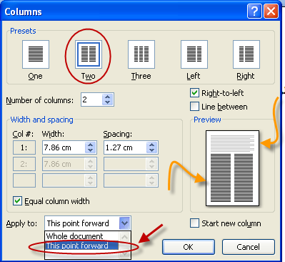This screenshot has height=262, width=285.
Task: Pick the Left column preset icon
Action: (x=194, y=54)
